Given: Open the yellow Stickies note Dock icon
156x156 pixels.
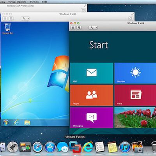Looking at the screenshot, I should tap(112, 147).
